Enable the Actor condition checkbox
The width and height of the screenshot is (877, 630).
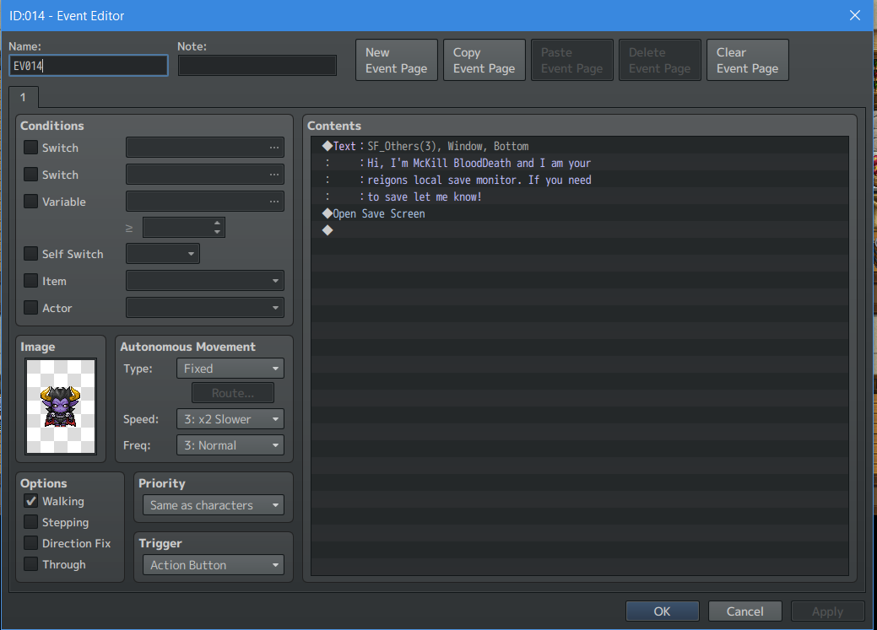click(30, 308)
